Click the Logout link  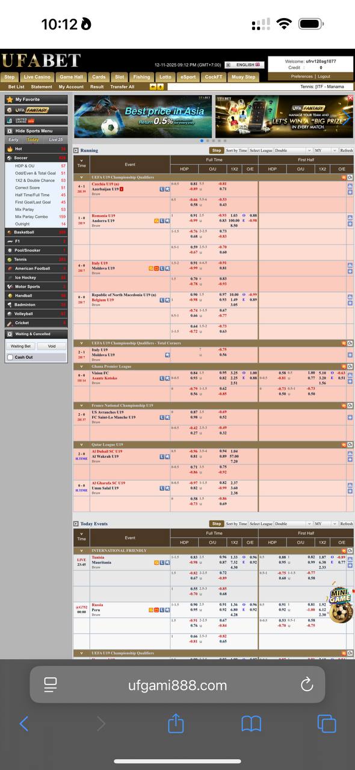[x=324, y=76]
